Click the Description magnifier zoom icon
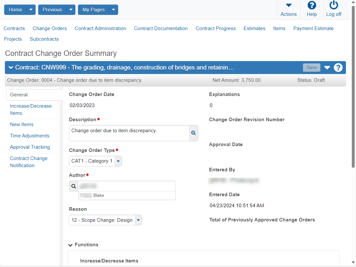 click(194, 133)
